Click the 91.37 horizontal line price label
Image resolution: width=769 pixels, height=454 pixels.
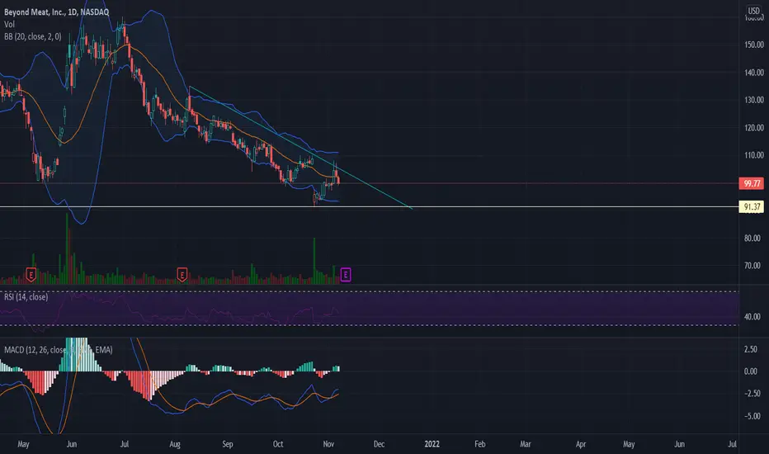pos(752,206)
